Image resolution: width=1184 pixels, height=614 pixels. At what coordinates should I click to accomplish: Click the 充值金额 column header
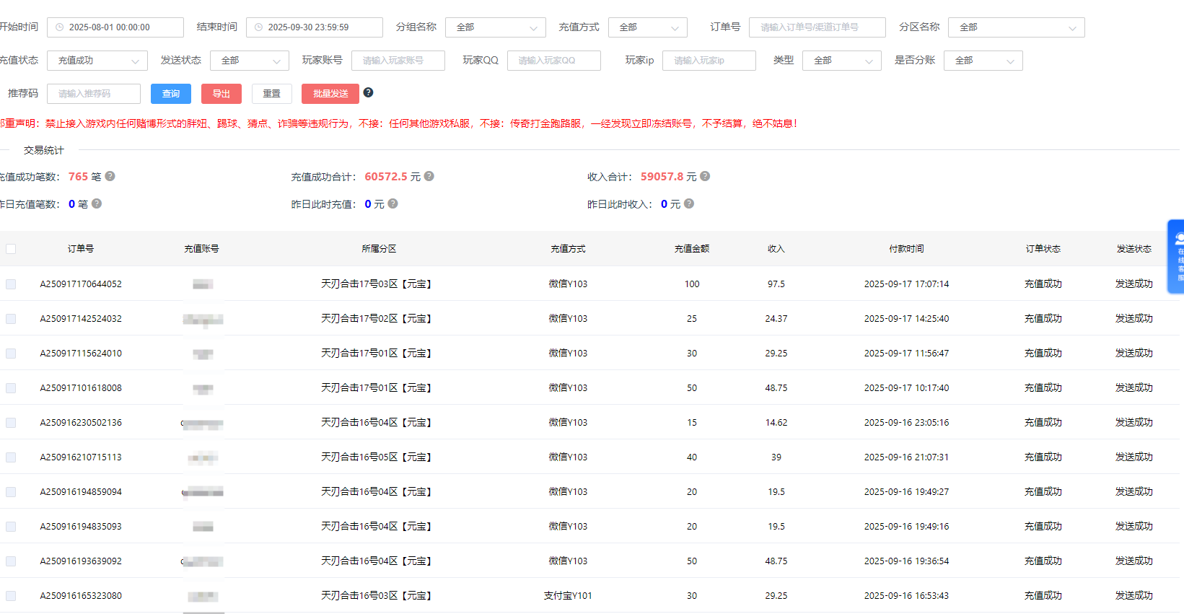(691, 249)
